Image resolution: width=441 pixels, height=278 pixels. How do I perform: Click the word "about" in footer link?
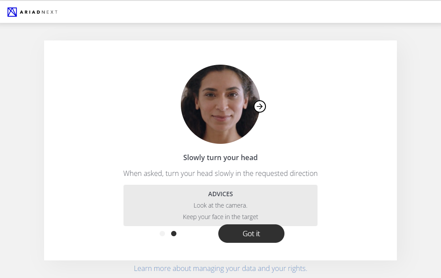(182, 268)
